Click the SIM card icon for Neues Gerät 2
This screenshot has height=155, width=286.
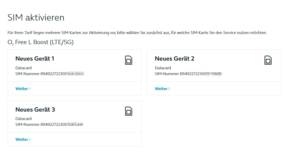tap(268, 60)
